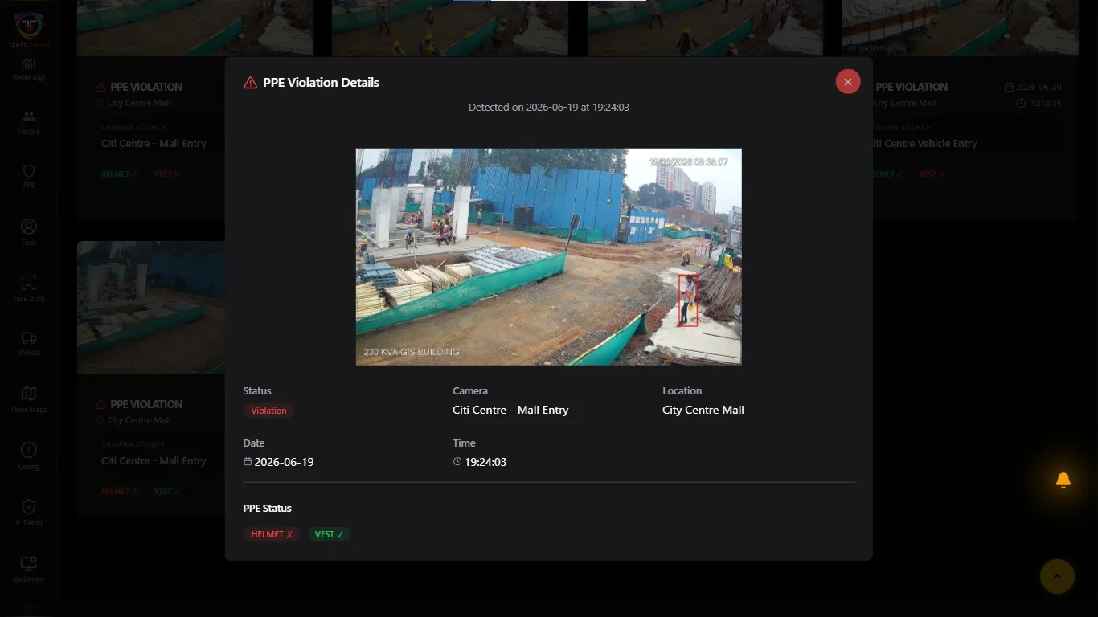Go to Face Auth in sidebar
The image size is (1098, 617).
[x=29, y=283]
